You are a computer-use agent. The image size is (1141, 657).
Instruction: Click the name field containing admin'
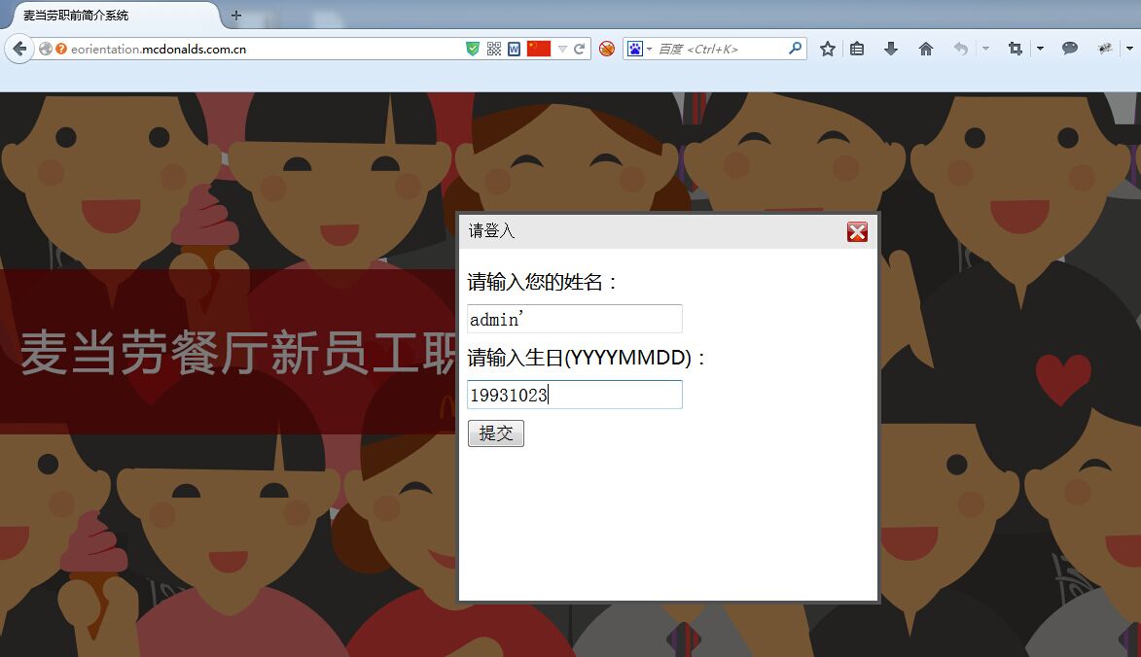[x=575, y=319]
